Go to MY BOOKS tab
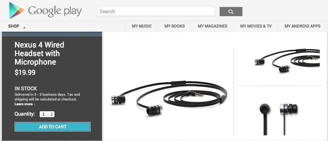Viewport: 328px width, 141px height. tap(175, 26)
